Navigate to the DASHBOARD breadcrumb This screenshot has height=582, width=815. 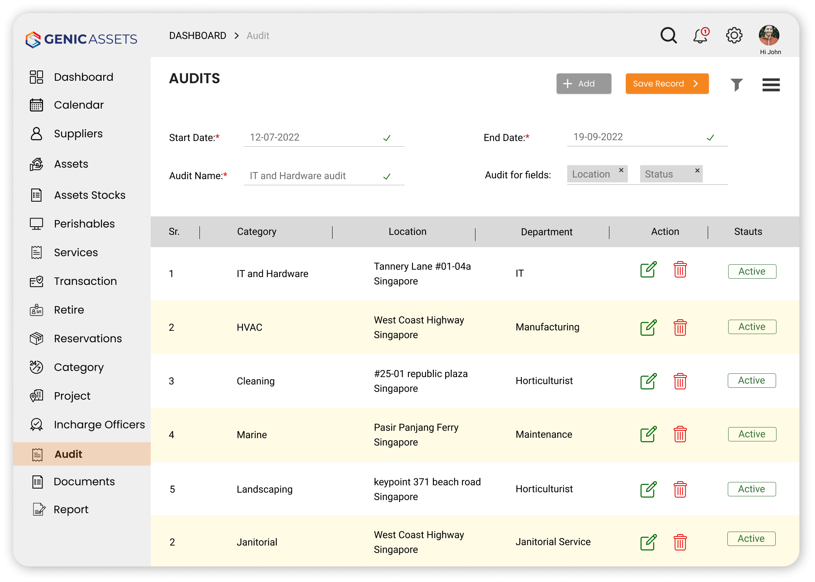[x=198, y=36]
